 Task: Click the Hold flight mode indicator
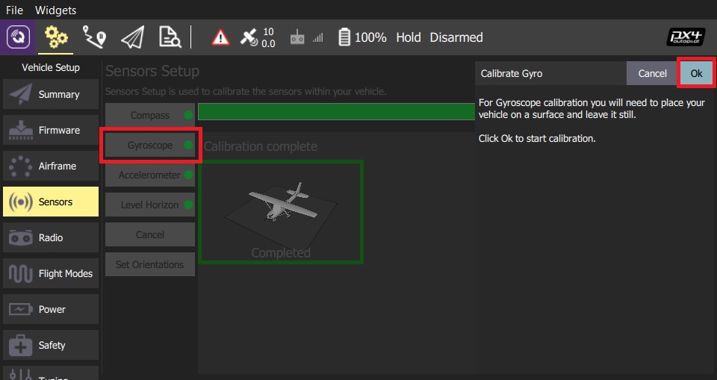click(408, 37)
